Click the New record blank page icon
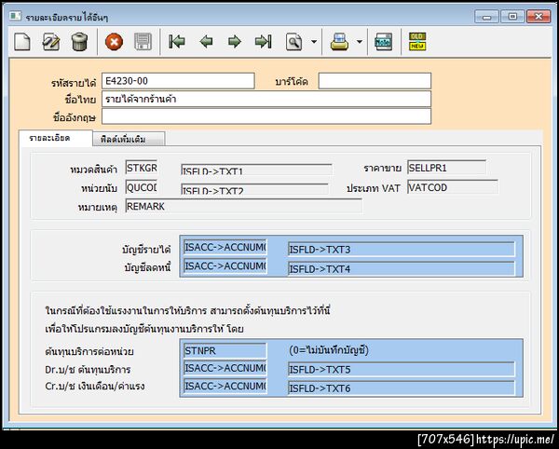Viewport: 559px width, 449px height. (x=22, y=42)
